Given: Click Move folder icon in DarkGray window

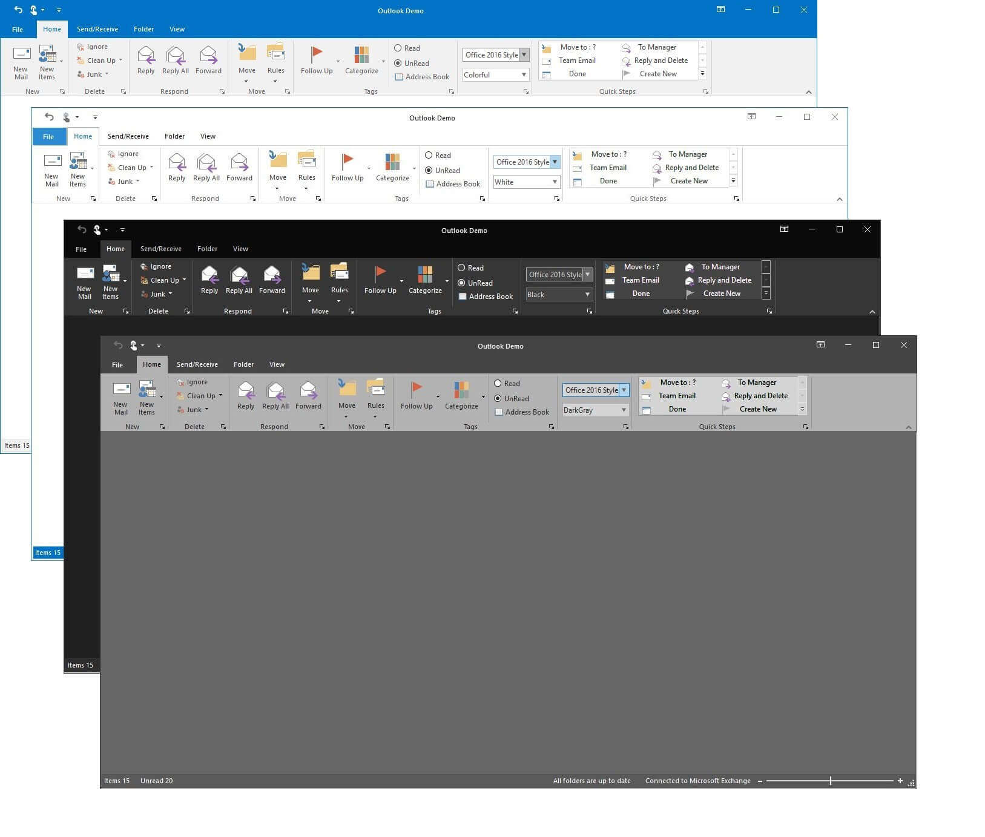Looking at the screenshot, I should 347,389.
